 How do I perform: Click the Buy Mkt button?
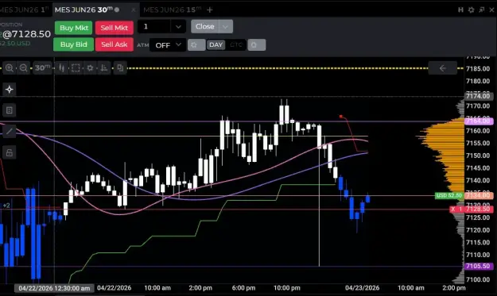(x=73, y=28)
